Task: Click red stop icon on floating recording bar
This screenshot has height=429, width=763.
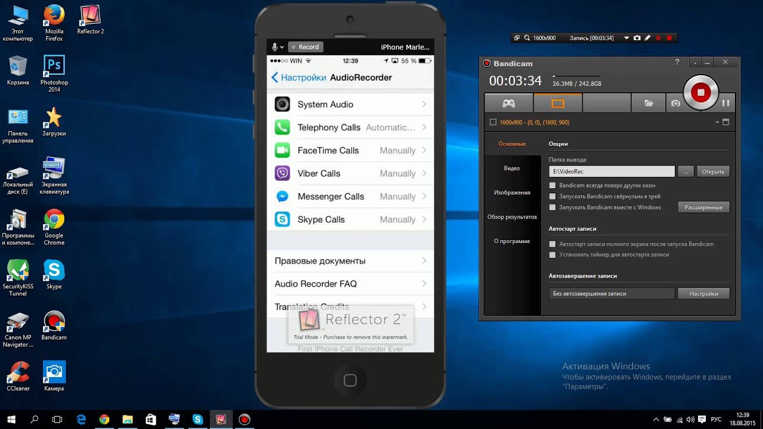Action: (x=669, y=38)
